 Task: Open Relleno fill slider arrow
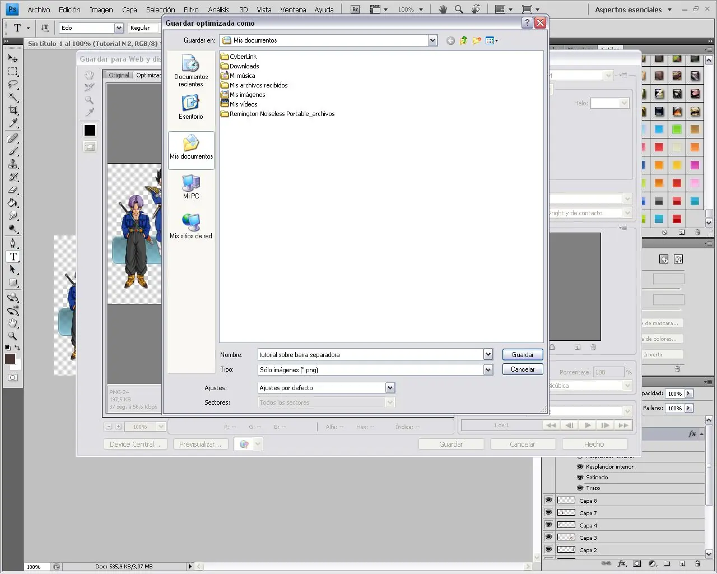[689, 408]
